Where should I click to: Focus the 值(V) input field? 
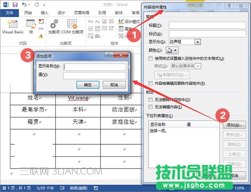coord(95,76)
